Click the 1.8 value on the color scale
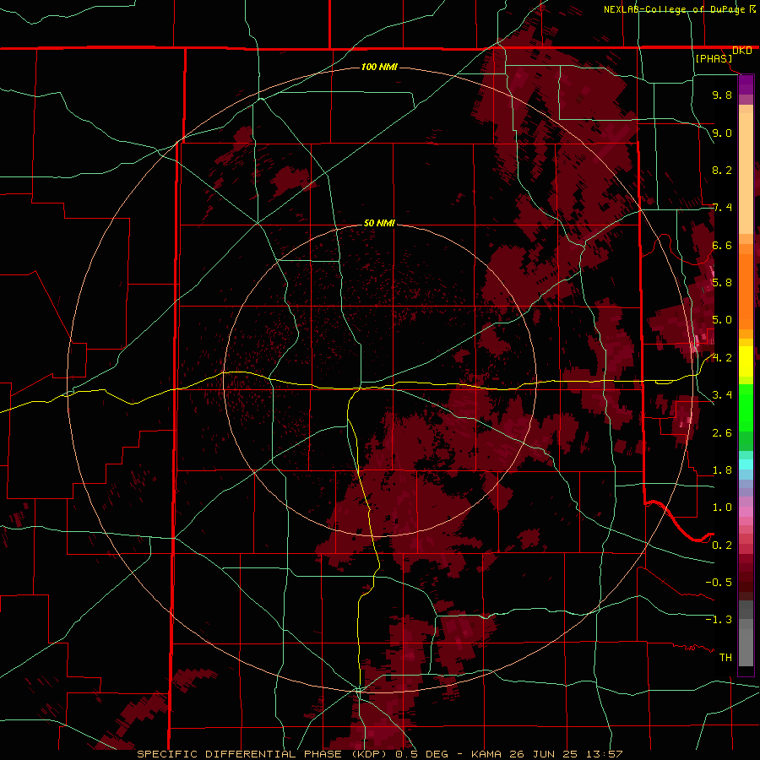The width and height of the screenshot is (760, 760). [x=722, y=470]
